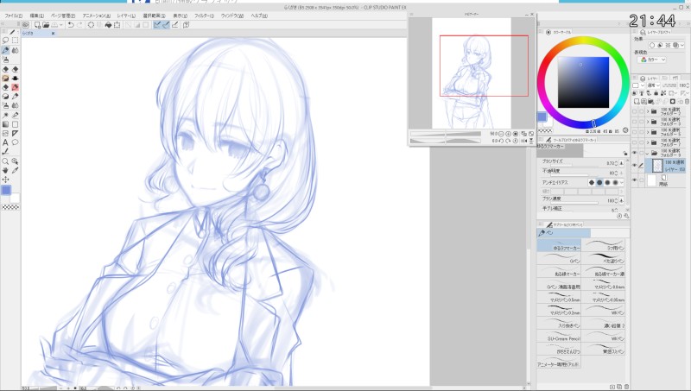This screenshot has width=691, height=391.
Task: Toggle Snap to Special Ruler in command bar
Action: tap(166, 25)
